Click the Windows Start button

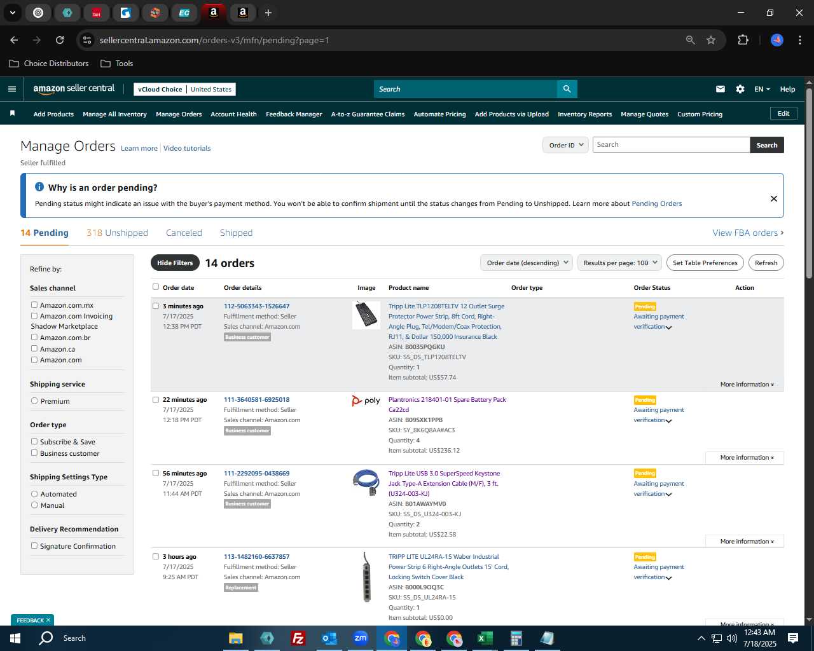[15, 638]
